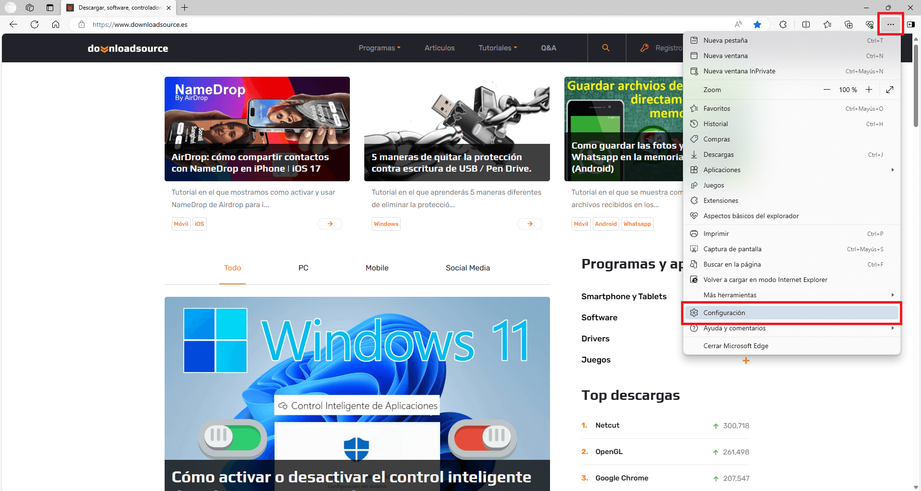921x491 pixels.
Task: Select Buscar en la página
Action: pos(791,264)
